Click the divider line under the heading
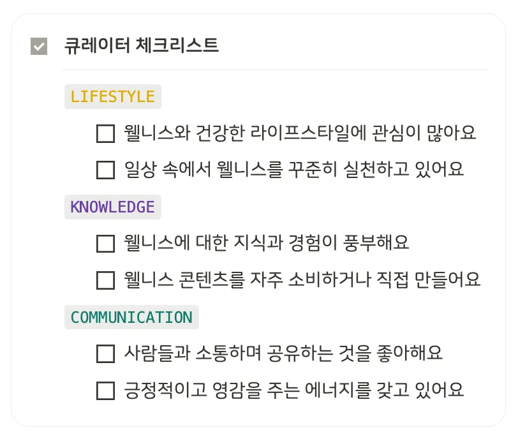 tap(274, 70)
